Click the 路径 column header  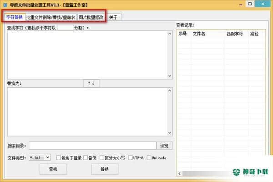tap(257, 34)
